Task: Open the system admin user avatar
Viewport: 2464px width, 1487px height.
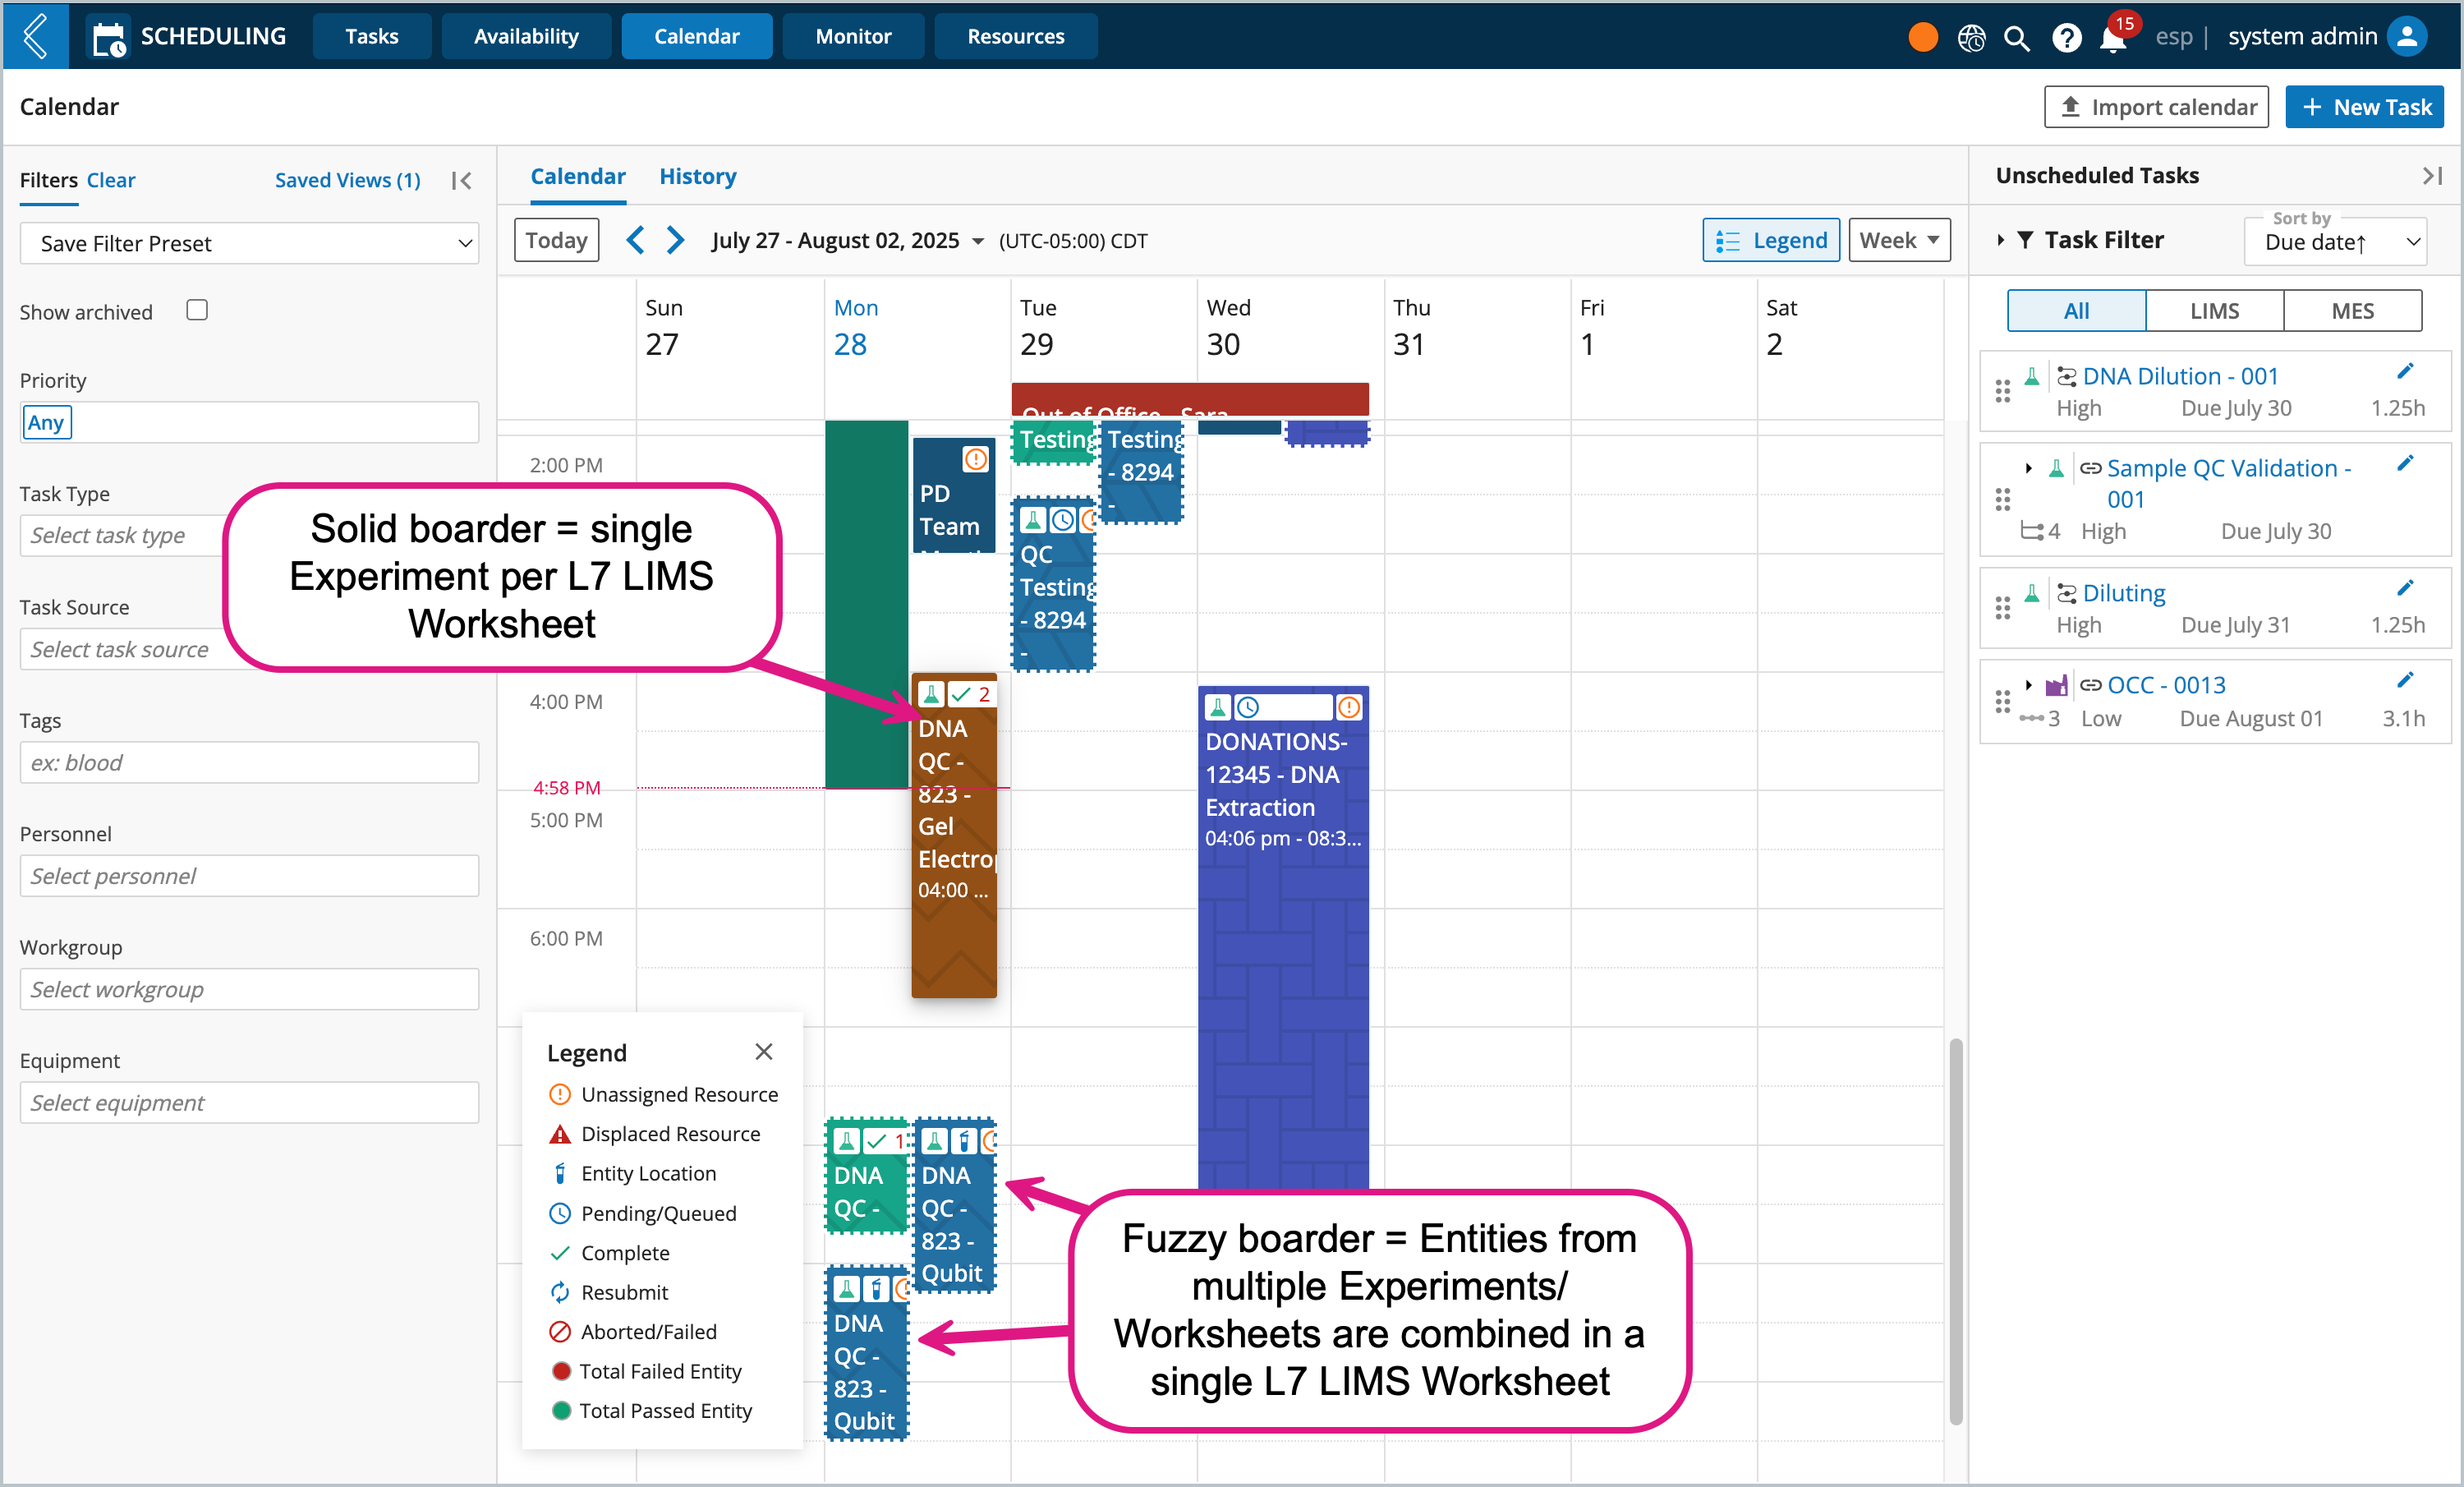Action: (x=2408, y=37)
